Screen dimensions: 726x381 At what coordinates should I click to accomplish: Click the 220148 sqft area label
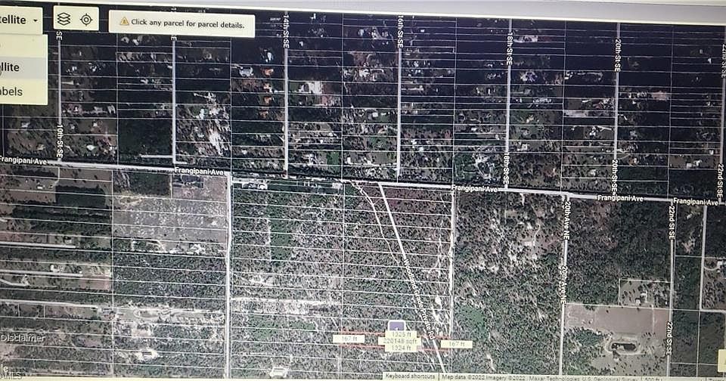[399, 341]
